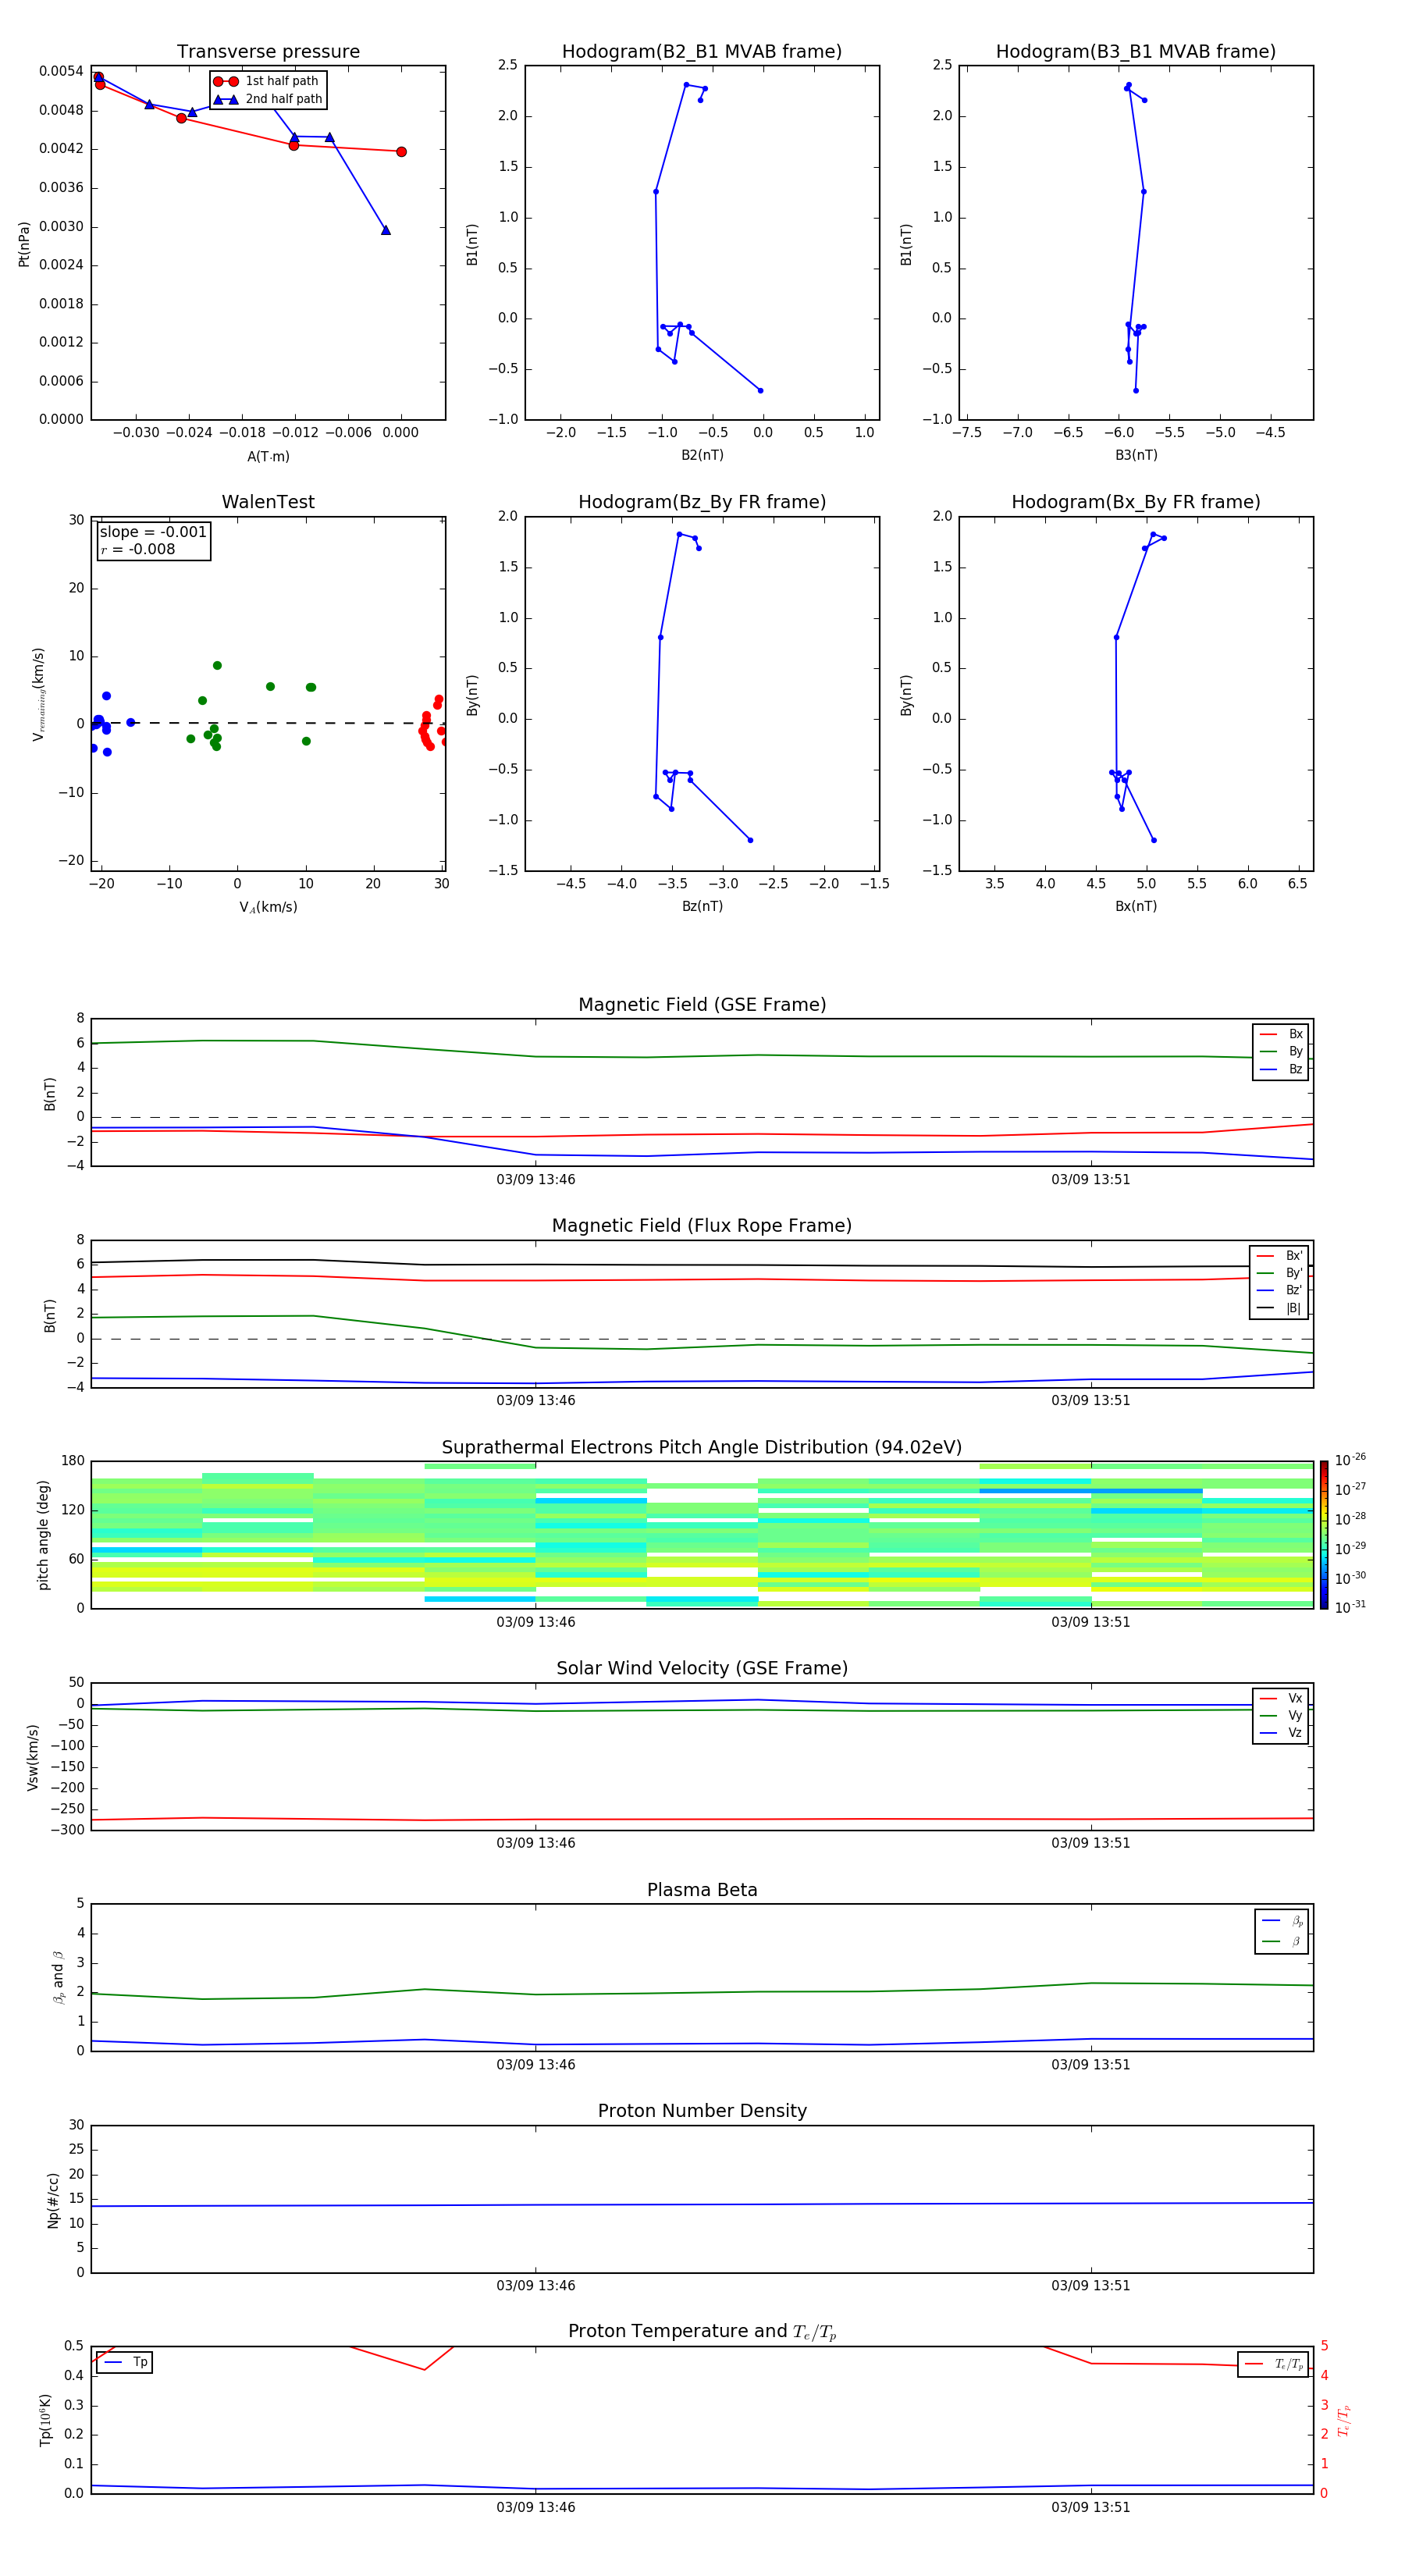The height and width of the screenshot is (2576, 1405).
Task: Click the lowest blue triangle in Transverse pressure plot
Action: click(x=386, y=230)
